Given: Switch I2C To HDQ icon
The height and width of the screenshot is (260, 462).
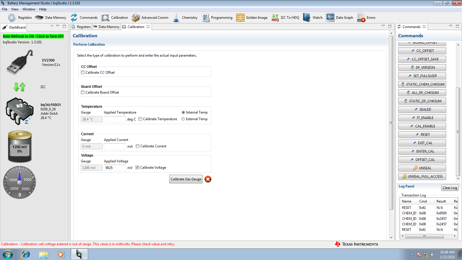Looking at the screenshot, I should 275,18.
